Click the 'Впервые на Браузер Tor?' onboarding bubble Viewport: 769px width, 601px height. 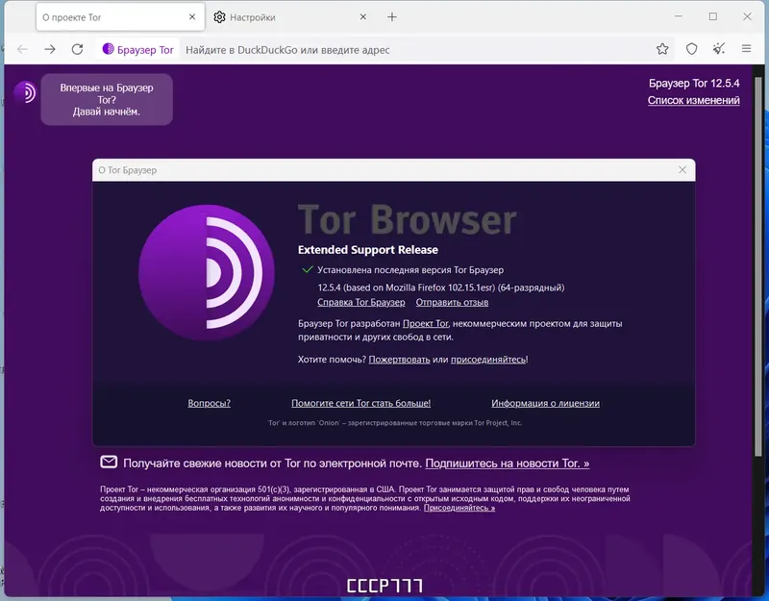coord(107,100)
